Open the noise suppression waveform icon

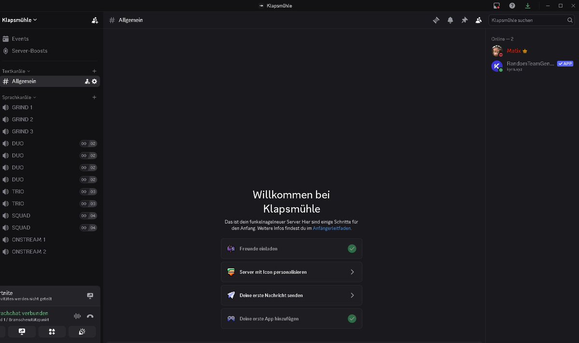click(x=77, y=316)
